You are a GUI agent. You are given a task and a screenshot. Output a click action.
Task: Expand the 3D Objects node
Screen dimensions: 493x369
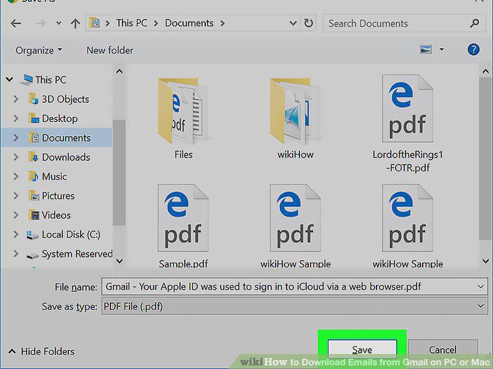pos(16,100)
